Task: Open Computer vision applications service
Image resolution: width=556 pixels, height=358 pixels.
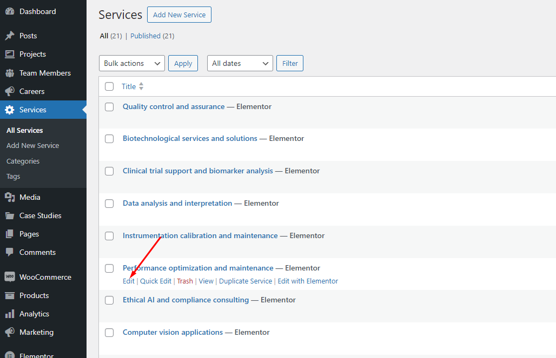Action: [x=173, y=332]
